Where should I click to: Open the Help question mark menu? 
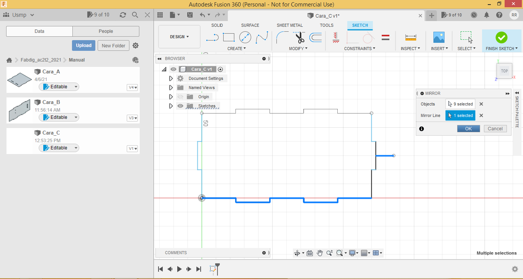point(499,15)
